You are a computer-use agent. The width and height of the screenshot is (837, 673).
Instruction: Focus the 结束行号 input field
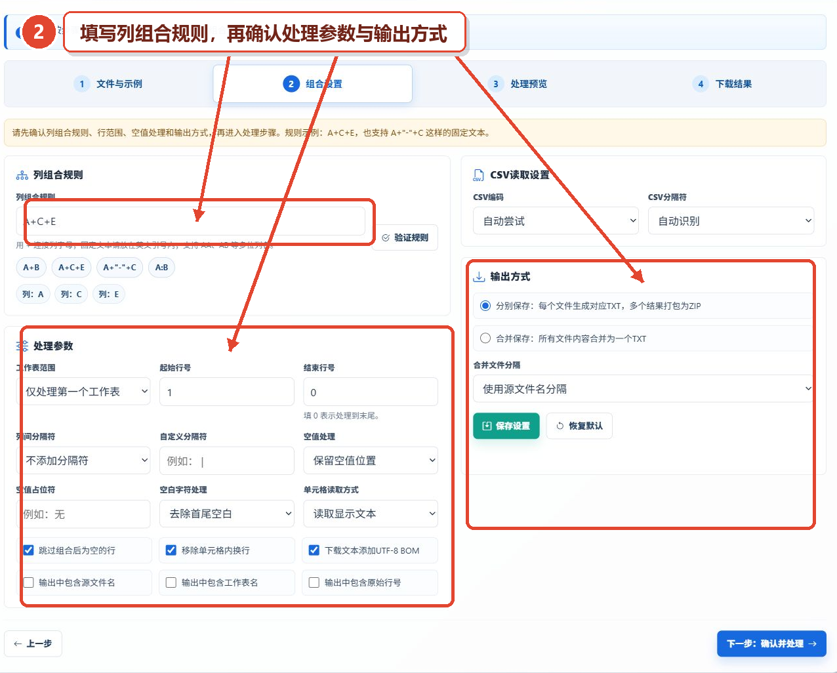point(371,392)
